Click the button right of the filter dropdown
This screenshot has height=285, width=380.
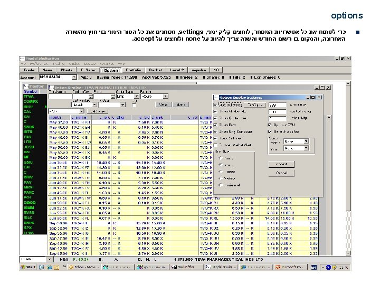coord(98,111)
